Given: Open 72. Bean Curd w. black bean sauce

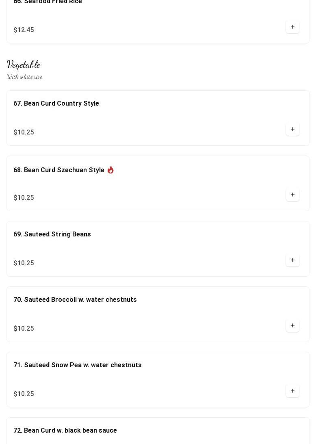Looking at the screenshot, I should [65, 431].
